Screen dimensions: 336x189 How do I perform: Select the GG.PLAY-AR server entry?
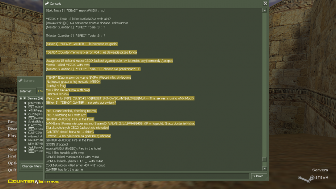click(36, 140)
